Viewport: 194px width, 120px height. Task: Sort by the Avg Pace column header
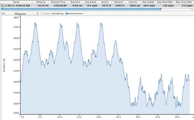point(75,2)
